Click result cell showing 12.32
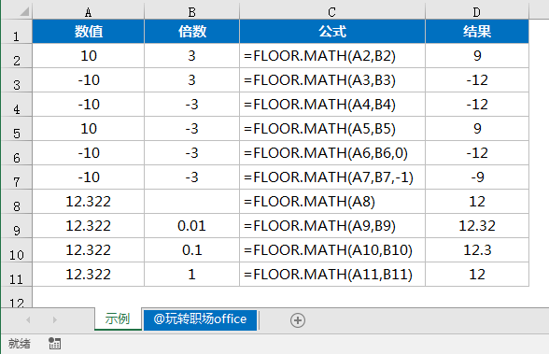This screenshot has width=549, height=354. pos(477,225)
